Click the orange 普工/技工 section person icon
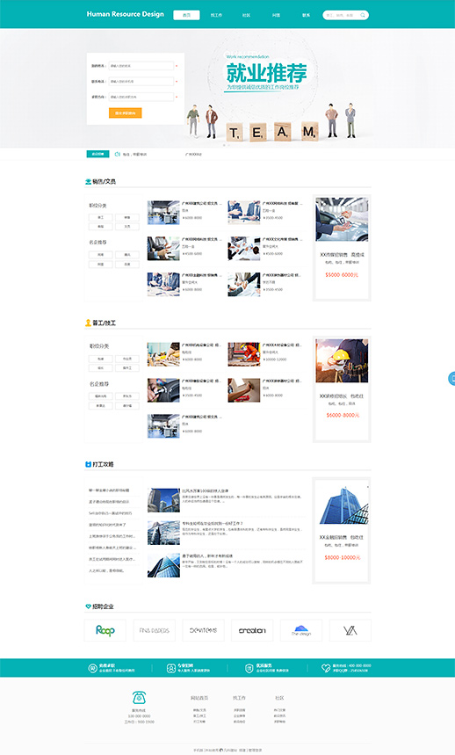This screenshot has width=455, height=755. tap(88, 323)
